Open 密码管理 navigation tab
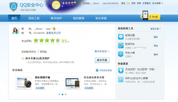This screenshot has height=102, width=178. (79, 18)
